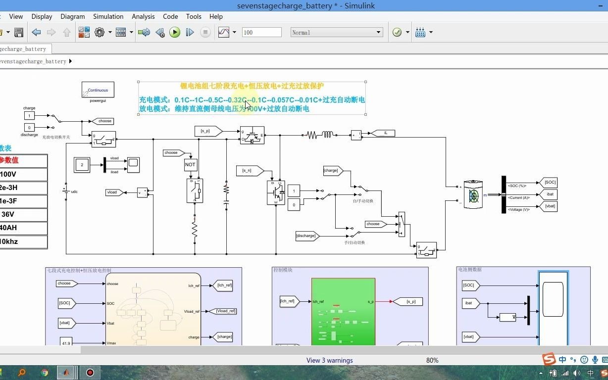The height and width of the screenshot is (380, 608).
Task: Open the Library Browser icon
Action: tap(84, 33)
